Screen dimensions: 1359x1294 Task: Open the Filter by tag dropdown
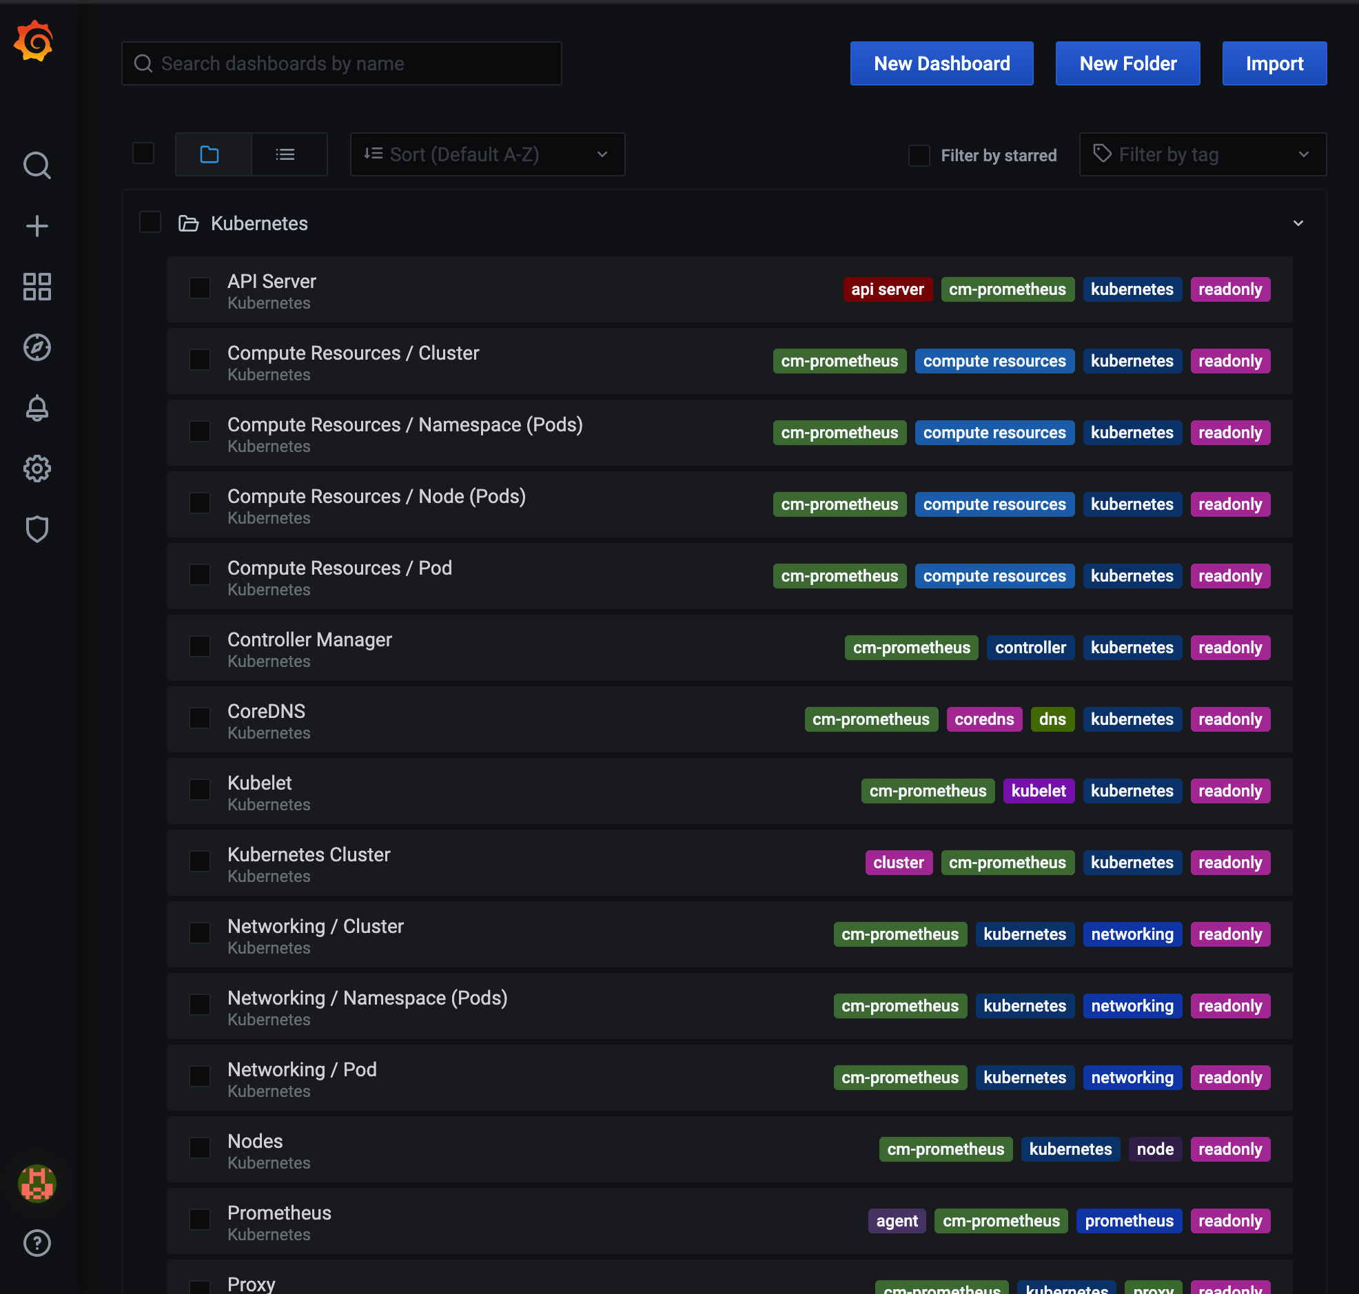(1203, 154)
